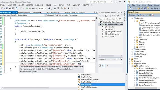Image resolution: width=160 pixels, height=90 pixels.
Task: Click the bookmark icon in toolbar
Action: coord(69,8)
